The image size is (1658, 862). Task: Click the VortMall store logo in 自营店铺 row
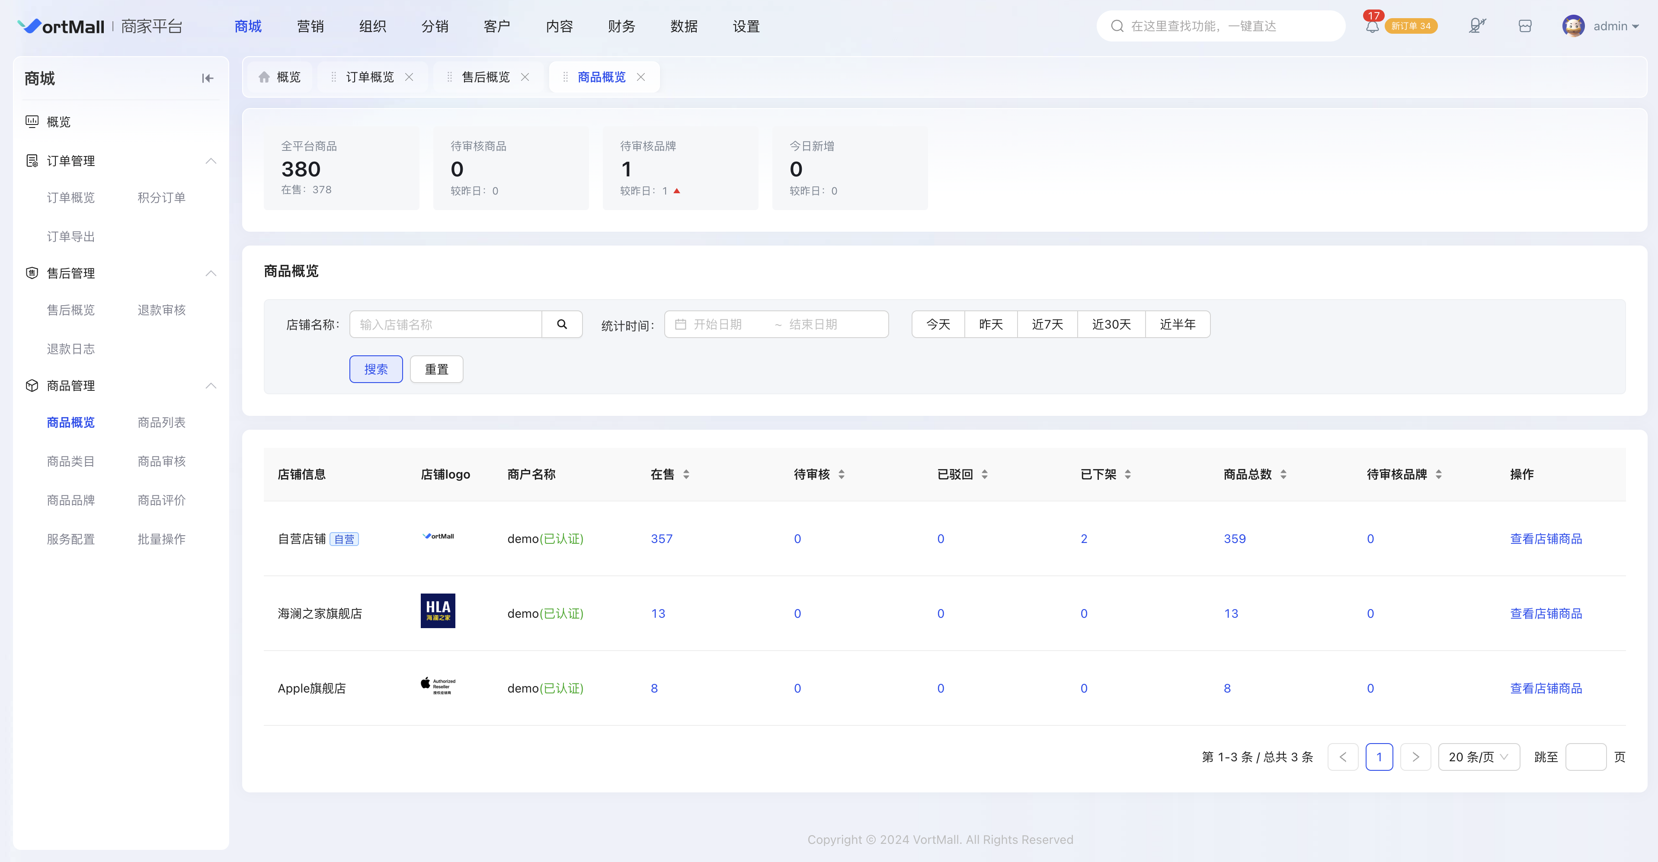(x=438, y=536)
